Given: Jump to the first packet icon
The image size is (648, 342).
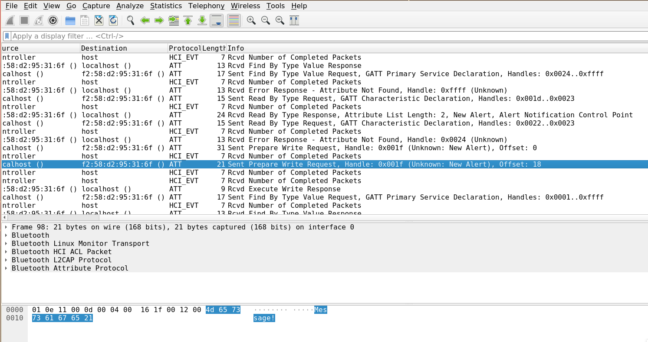Looking at the screenshot, I should [188, 20].
